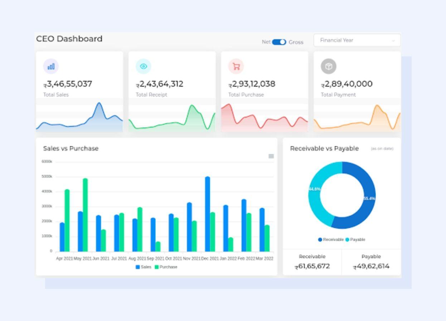Click the blue Total Sales sparkline chart
Image resolution: width=446 pixels, height=321 pixels.
point(79,118)
